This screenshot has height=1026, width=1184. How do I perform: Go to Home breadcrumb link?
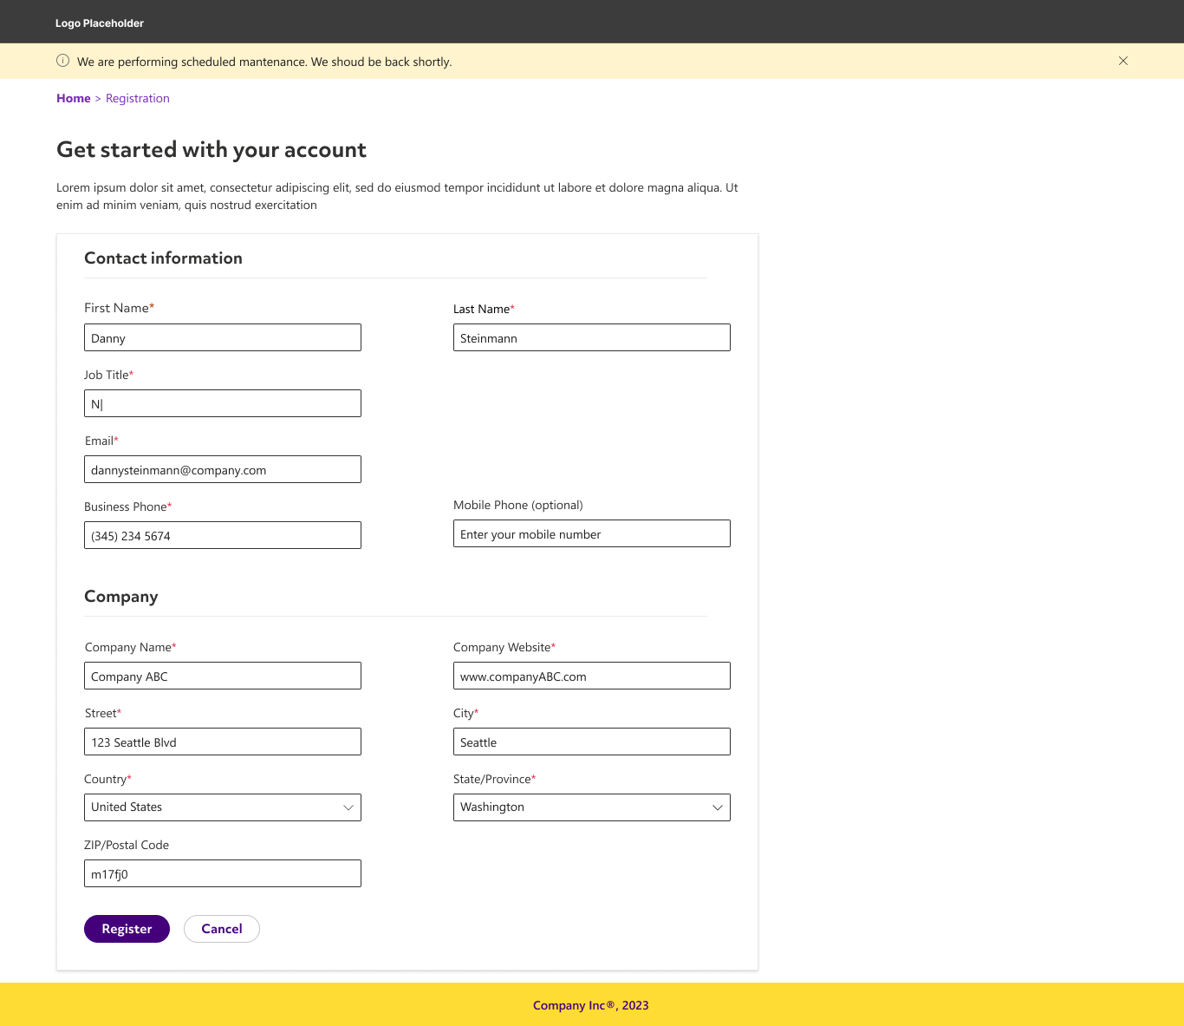[74, 98]
